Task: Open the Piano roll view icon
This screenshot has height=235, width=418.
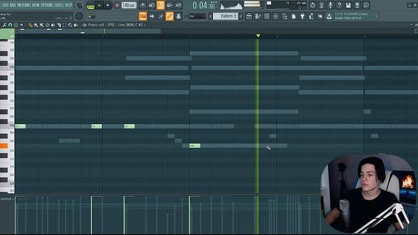Action: (258, 16)
